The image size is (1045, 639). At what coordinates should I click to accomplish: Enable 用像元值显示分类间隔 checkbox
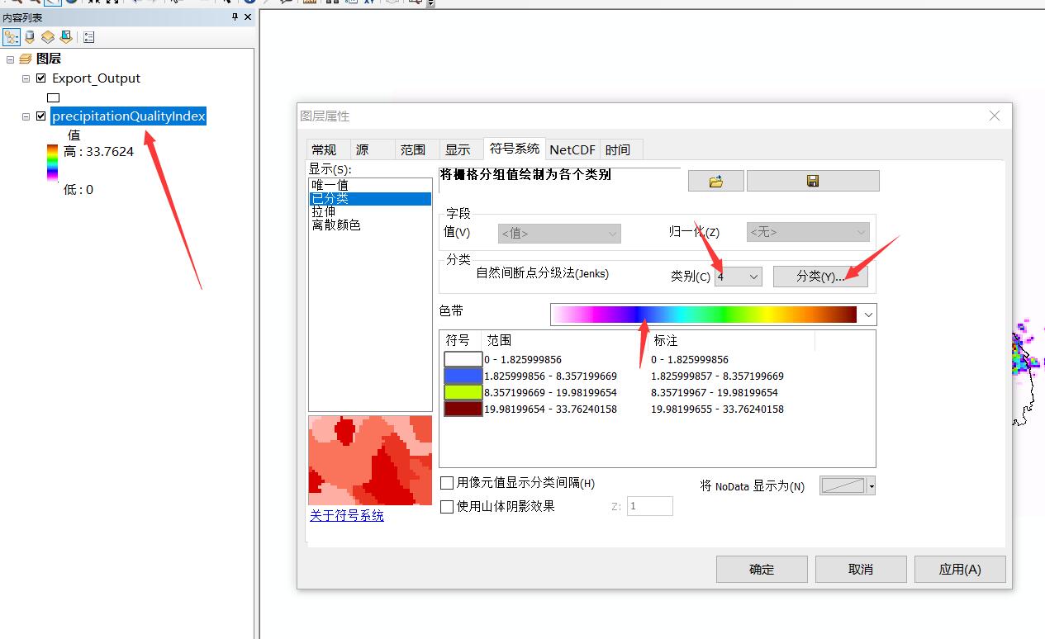447,483
